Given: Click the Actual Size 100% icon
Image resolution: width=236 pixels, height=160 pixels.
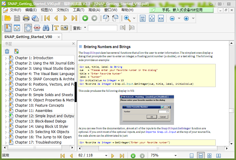Looking at the screenshot, I should tap(143, 18).
